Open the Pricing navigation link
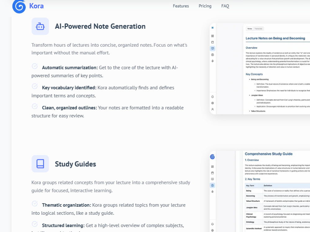310x232 pixels. [x=205, y=6]
